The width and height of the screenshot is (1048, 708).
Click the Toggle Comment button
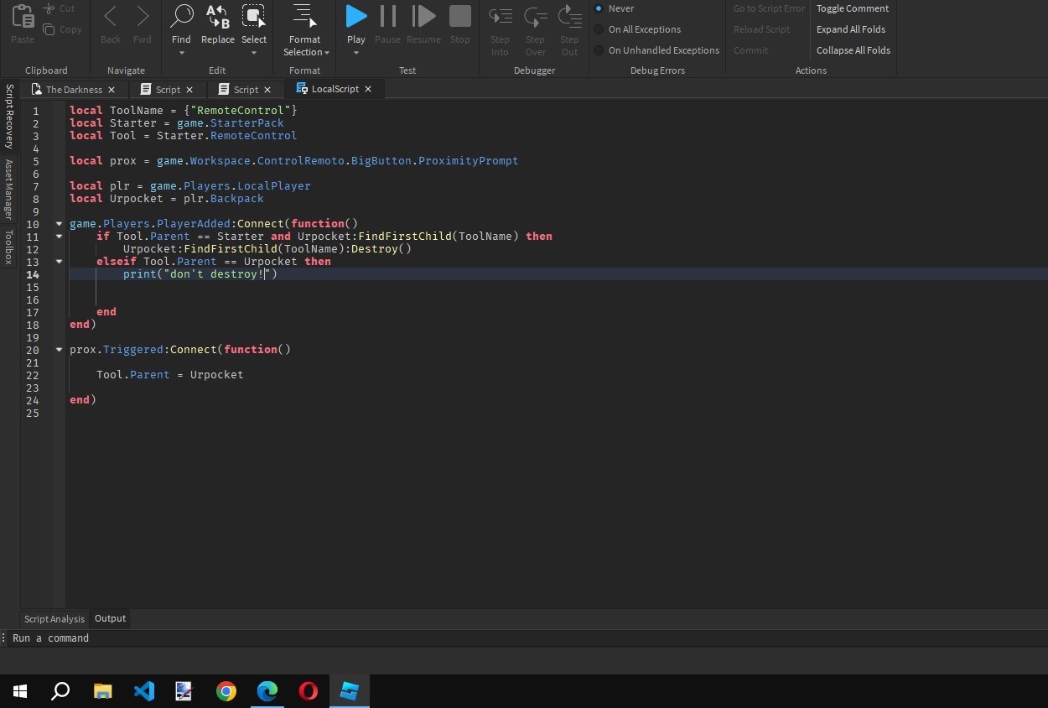pyautogui.click(x=852, y=8)
